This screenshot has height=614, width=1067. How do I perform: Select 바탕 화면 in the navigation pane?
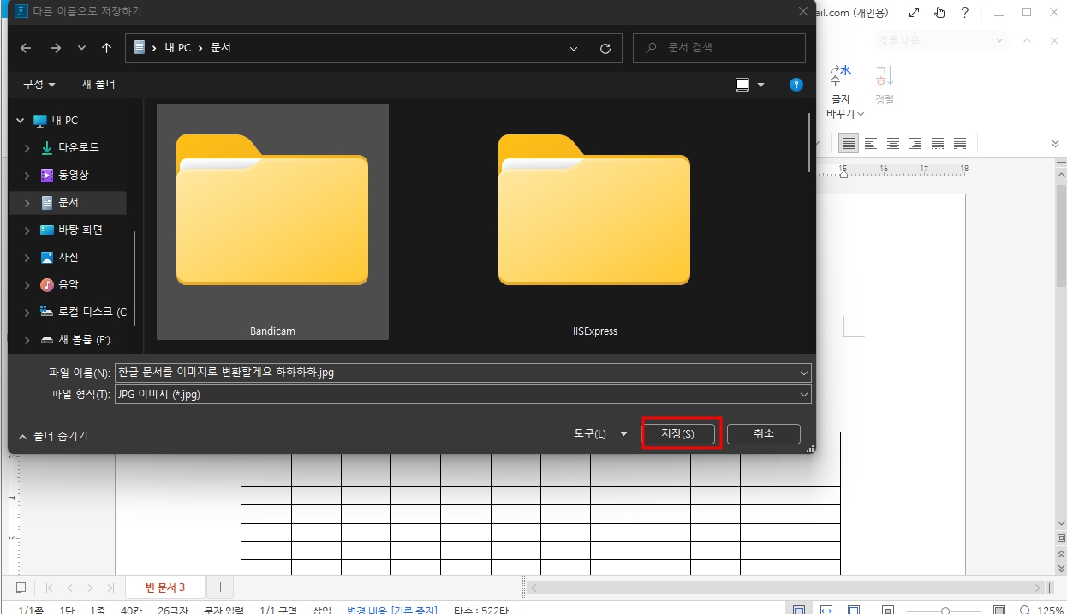(x=80, y=230)
